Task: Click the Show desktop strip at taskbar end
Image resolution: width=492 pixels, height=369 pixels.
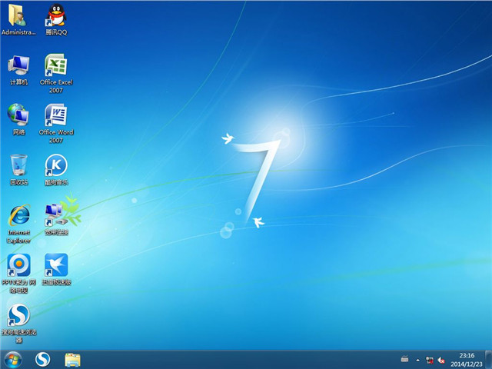Action: pos(489,360)
